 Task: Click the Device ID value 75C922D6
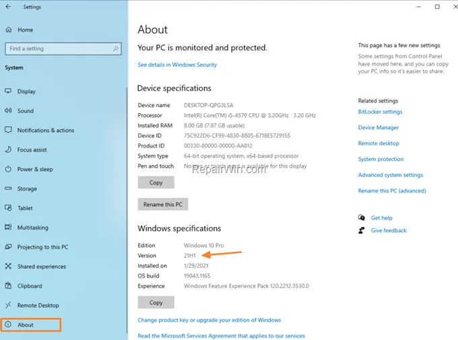237,135
